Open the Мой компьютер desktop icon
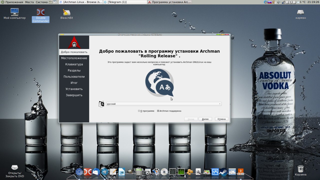Image resolution: width=320 pixels, height=180 pixels. (x=14, y=14)
